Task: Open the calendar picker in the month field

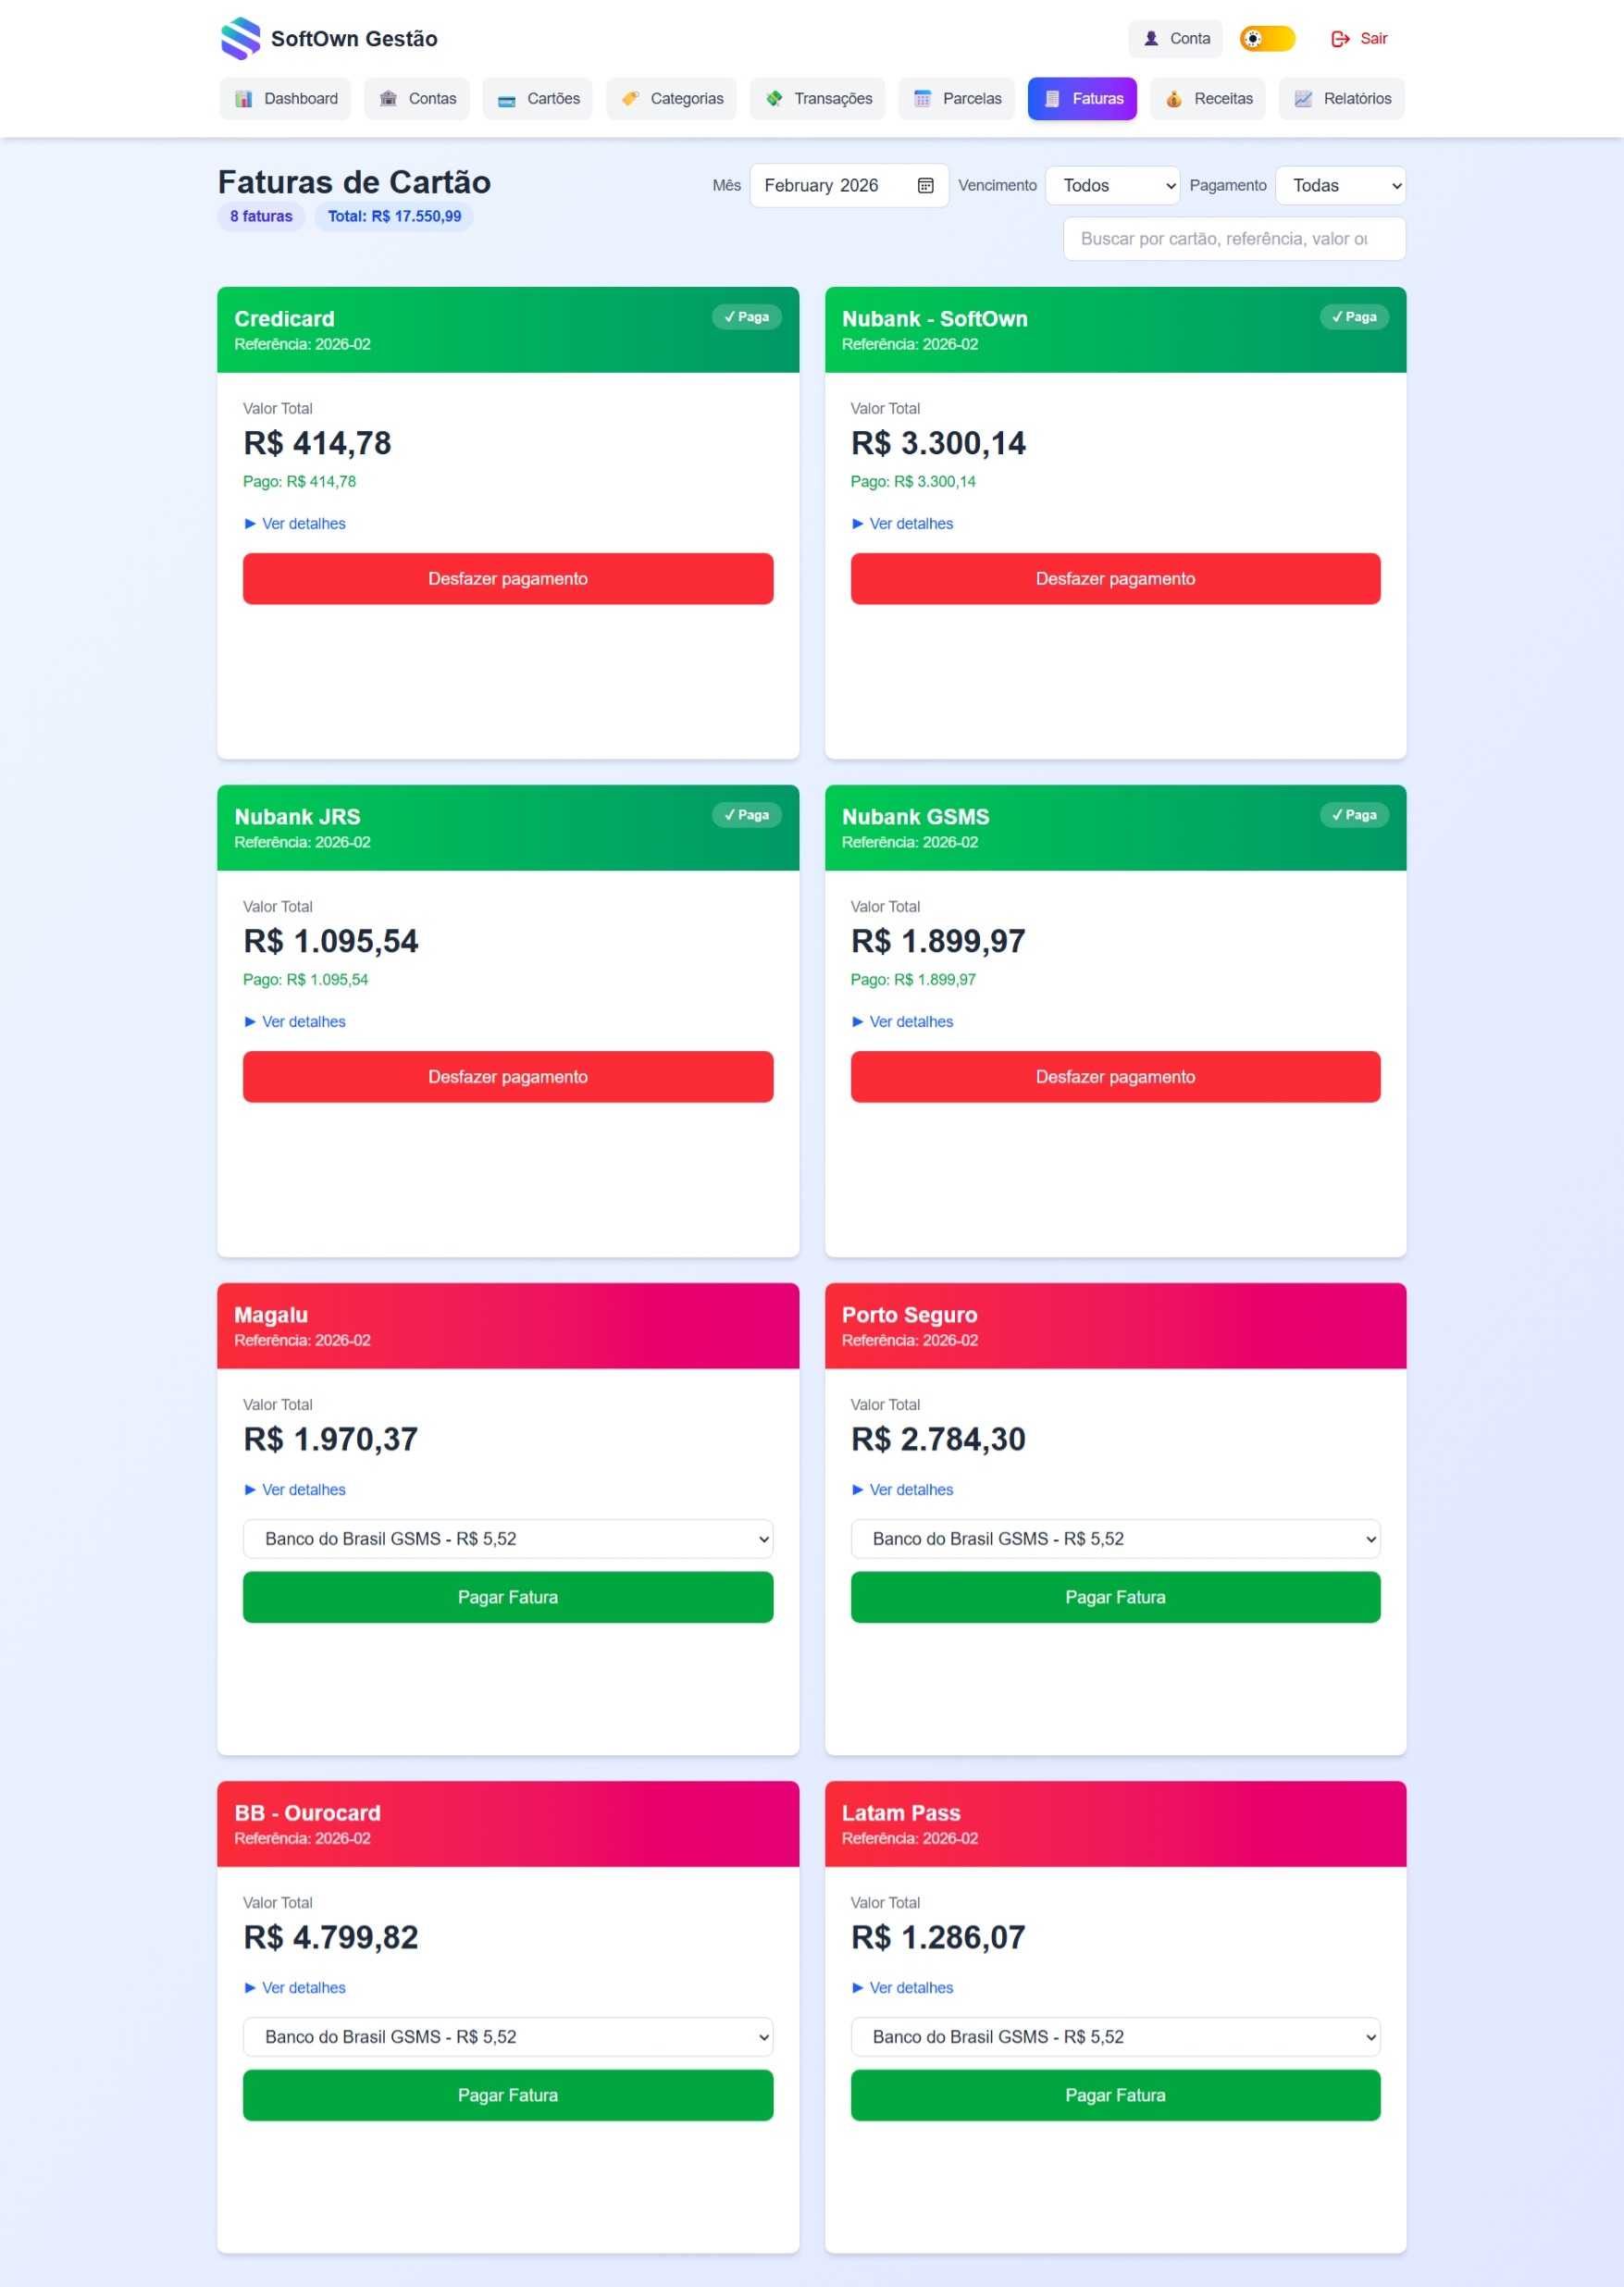Action: point(925,186)
